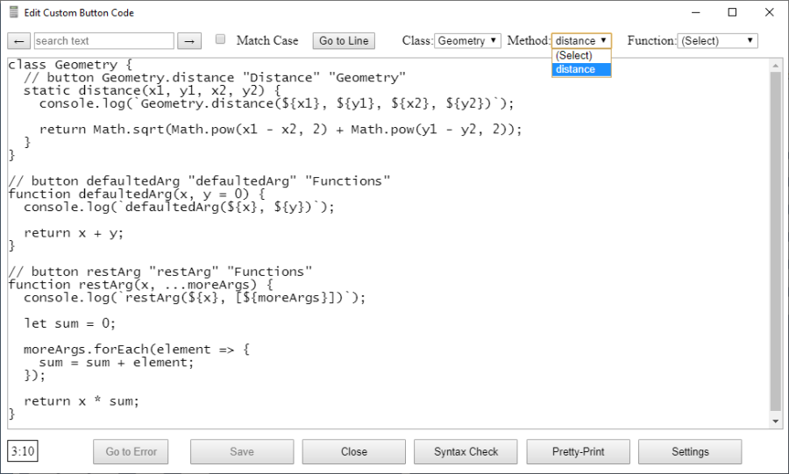
Task: Open the Settings button
Action: 690,452
